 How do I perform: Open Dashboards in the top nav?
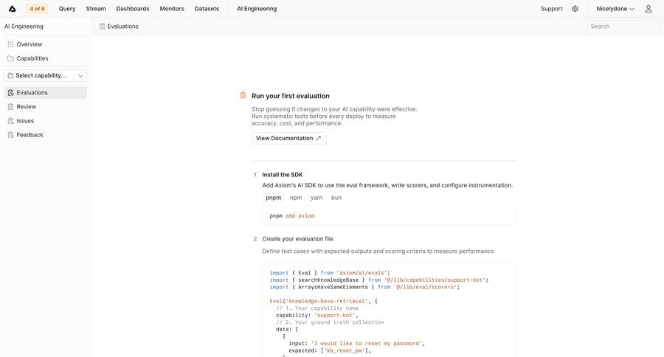pos(133,8)
